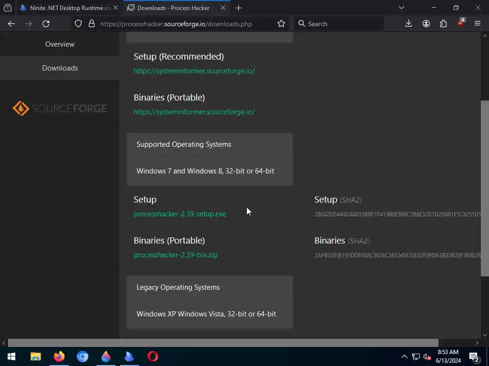Click the scroll-right arrow on horizontal scrollbar
Viewport: 489px width, 366px height.
(x=477, y=343)
